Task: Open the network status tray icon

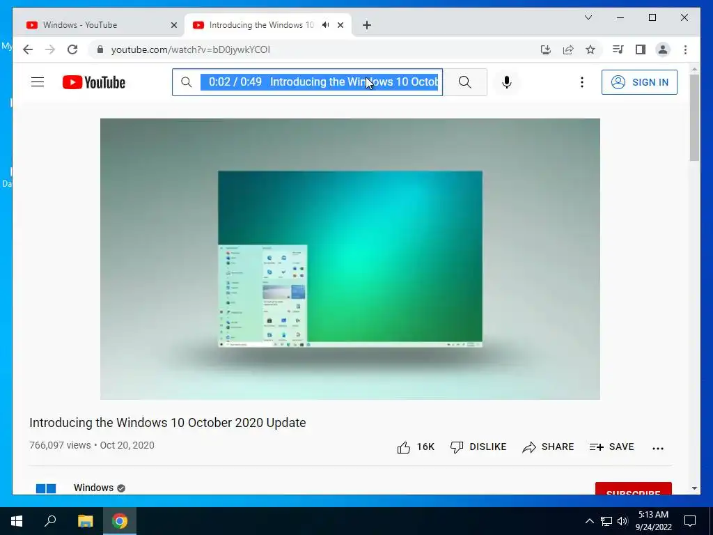Action: [606, 521]
